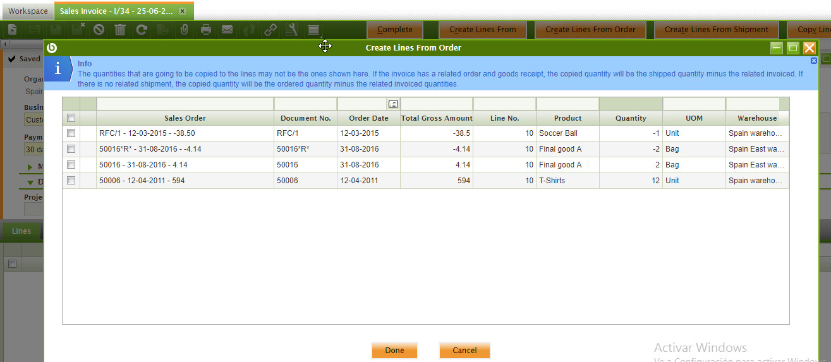Select the Sales Invoice - I/34 tab
The height and width of the screenshot is (362, 831).
tap(124, 11)
